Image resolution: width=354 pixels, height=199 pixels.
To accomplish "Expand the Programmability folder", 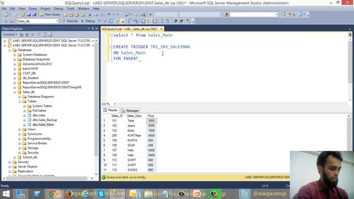I will pos(19,139).
